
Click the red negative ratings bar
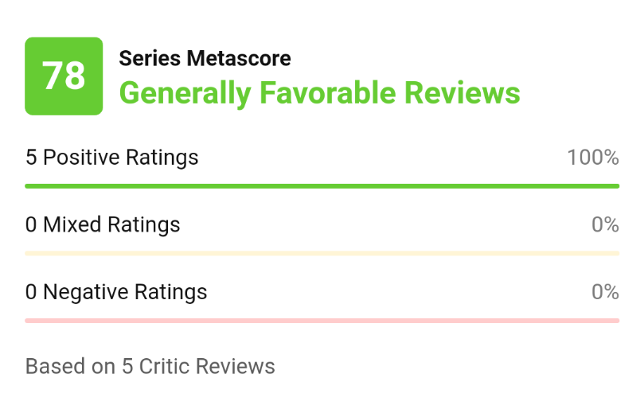[x=322, y=321]
